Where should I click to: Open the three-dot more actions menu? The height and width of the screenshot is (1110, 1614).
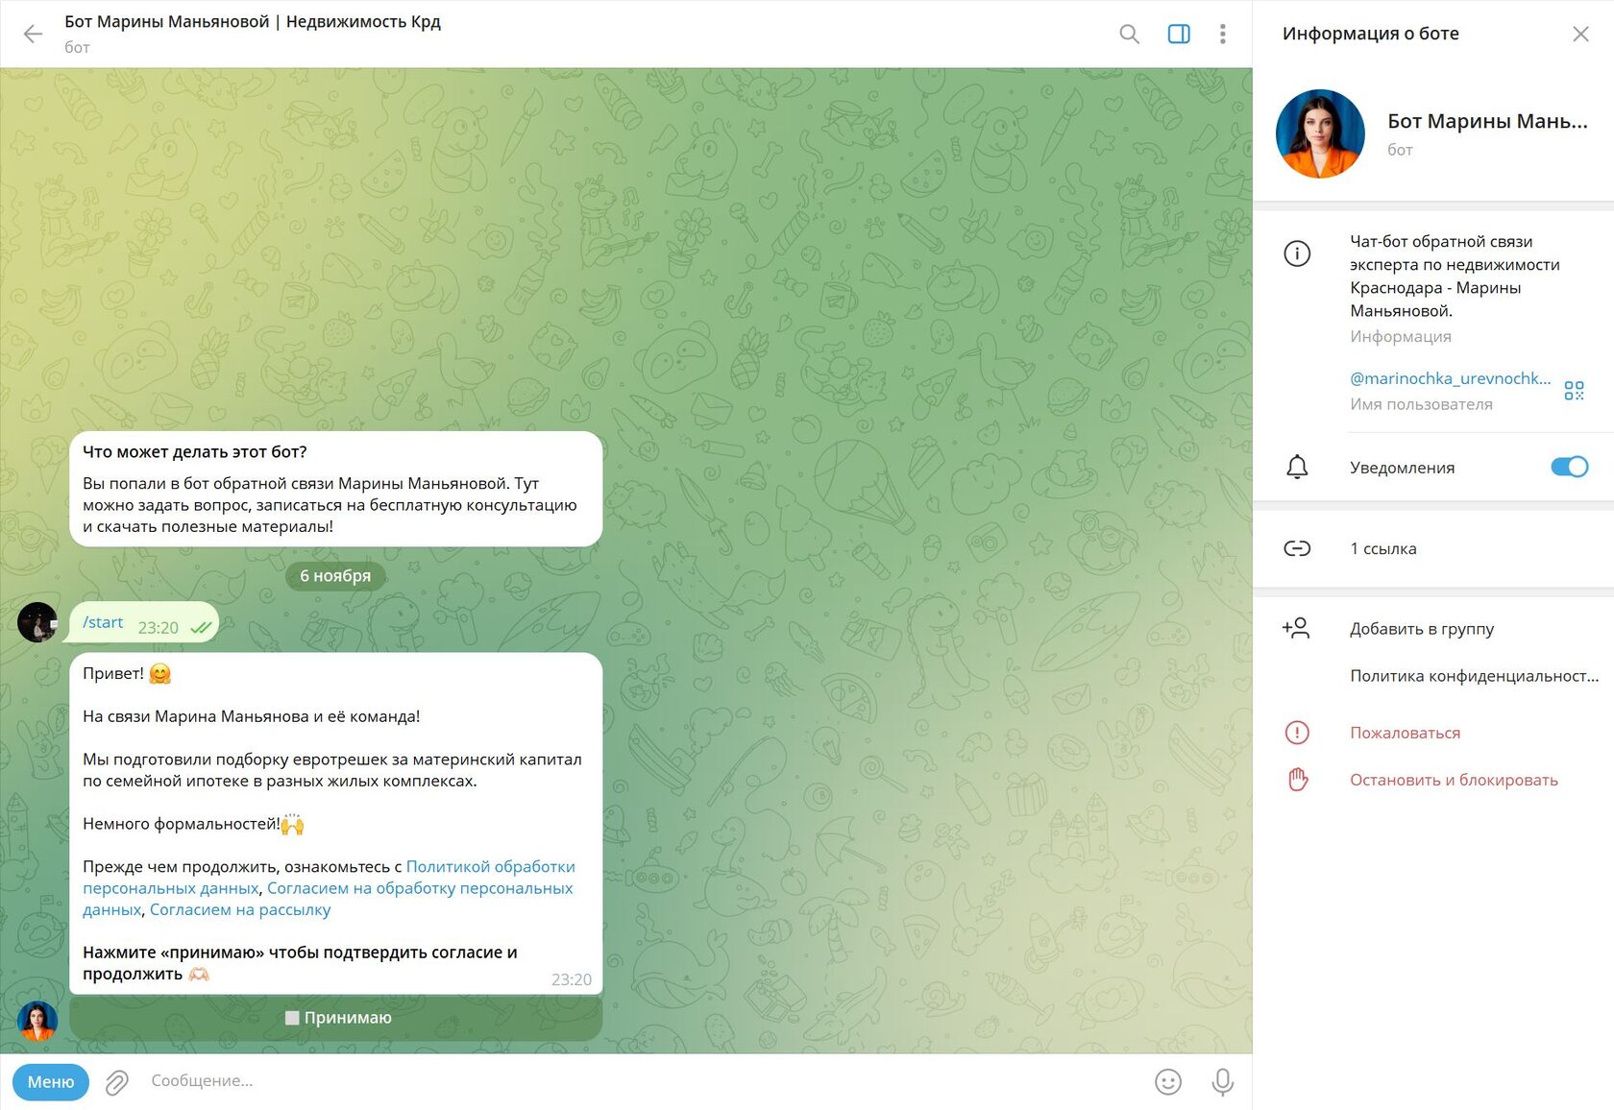[x=1222, y=35]
